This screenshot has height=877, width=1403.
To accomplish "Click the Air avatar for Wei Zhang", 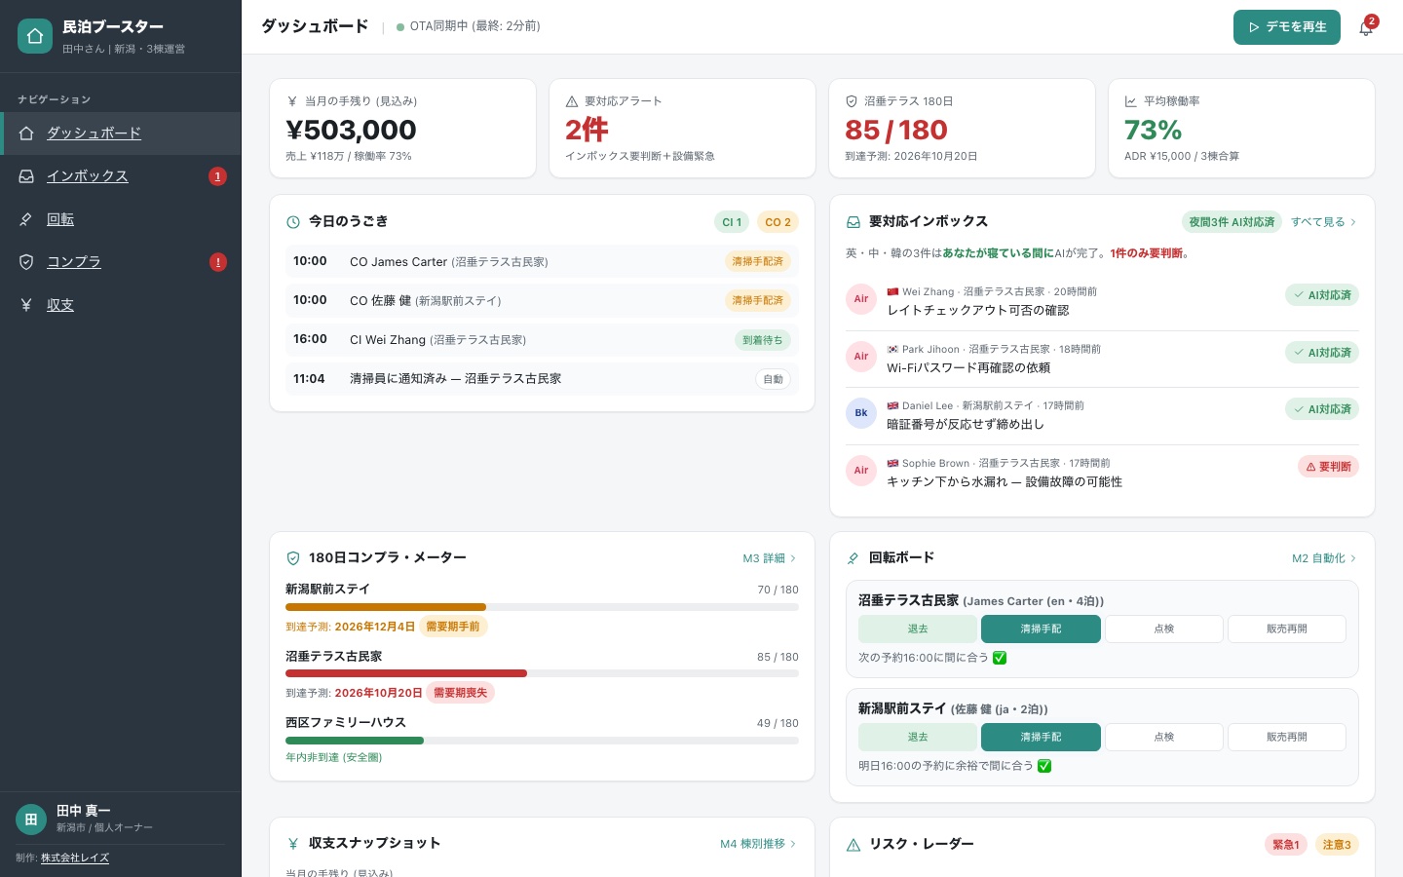I will [861, 299].
